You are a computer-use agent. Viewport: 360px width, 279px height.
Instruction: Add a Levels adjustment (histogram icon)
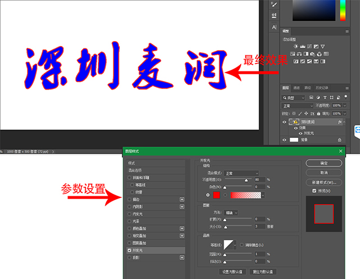[x=303, y=46]
